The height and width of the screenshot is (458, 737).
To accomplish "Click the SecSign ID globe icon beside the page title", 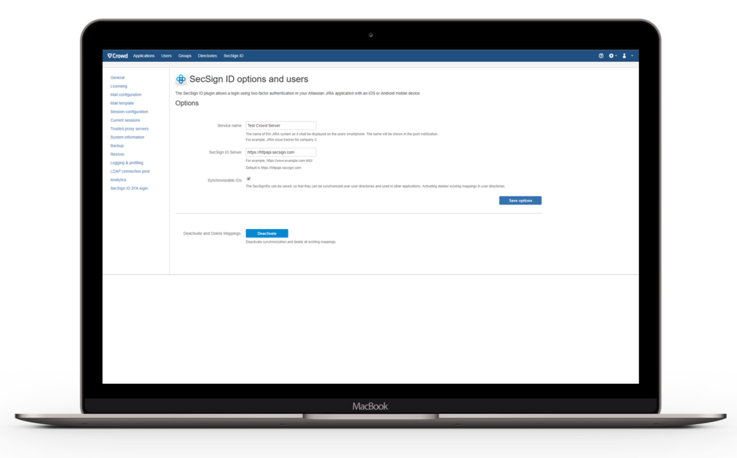I will coord(180,79).
